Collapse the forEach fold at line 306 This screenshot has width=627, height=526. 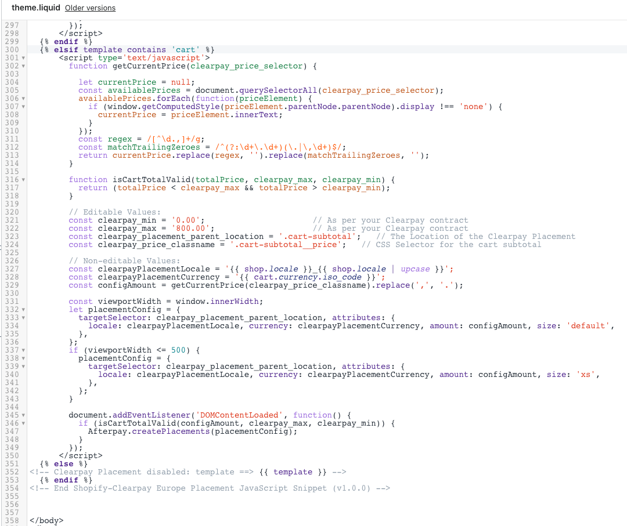point(23,99)
